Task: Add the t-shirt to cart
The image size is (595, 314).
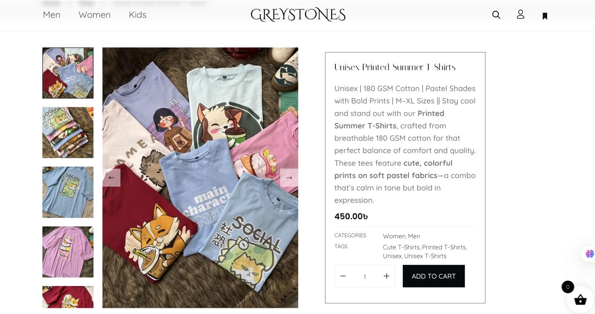Action: pyautogui.click(x=433, y=276)
